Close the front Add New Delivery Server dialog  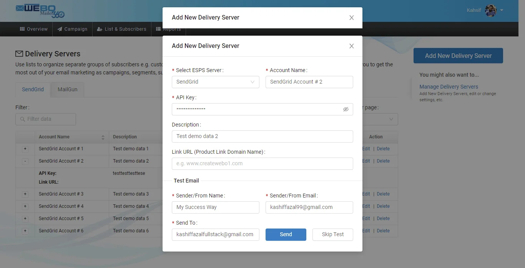point(351,46)
